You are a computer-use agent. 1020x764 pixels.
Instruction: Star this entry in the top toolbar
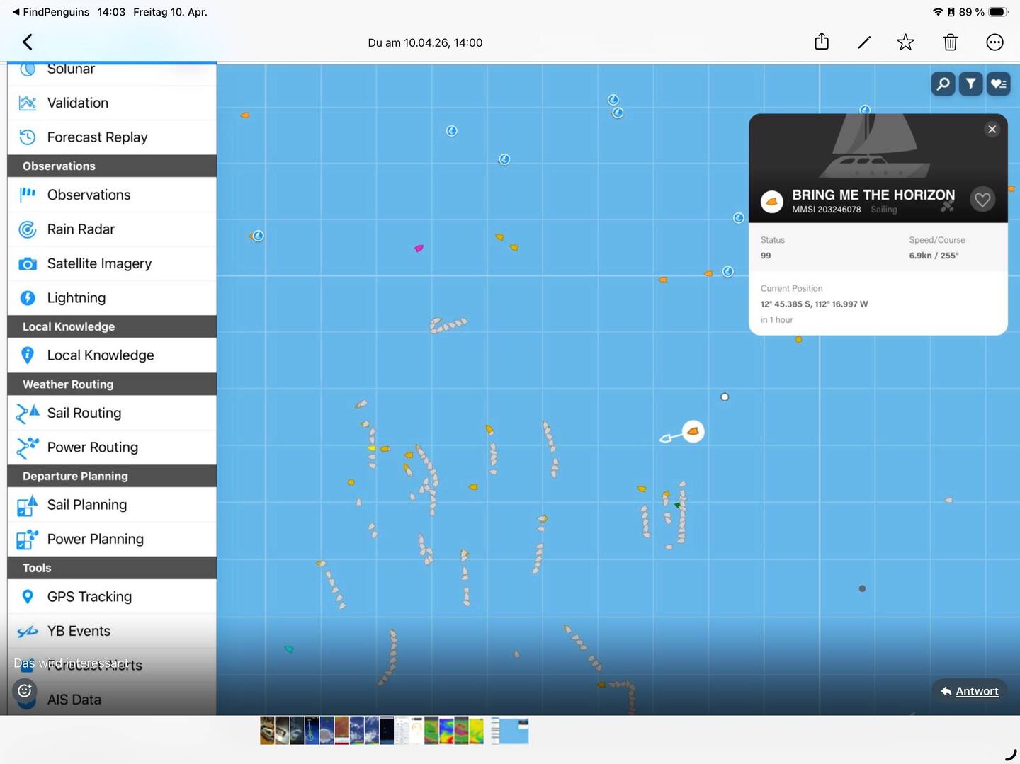[905, 42]
